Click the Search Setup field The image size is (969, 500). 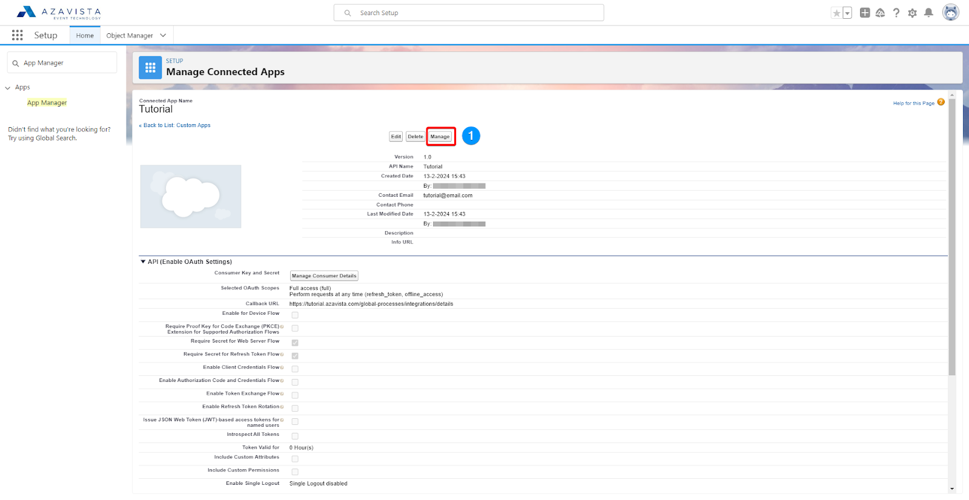coord(469,13)
